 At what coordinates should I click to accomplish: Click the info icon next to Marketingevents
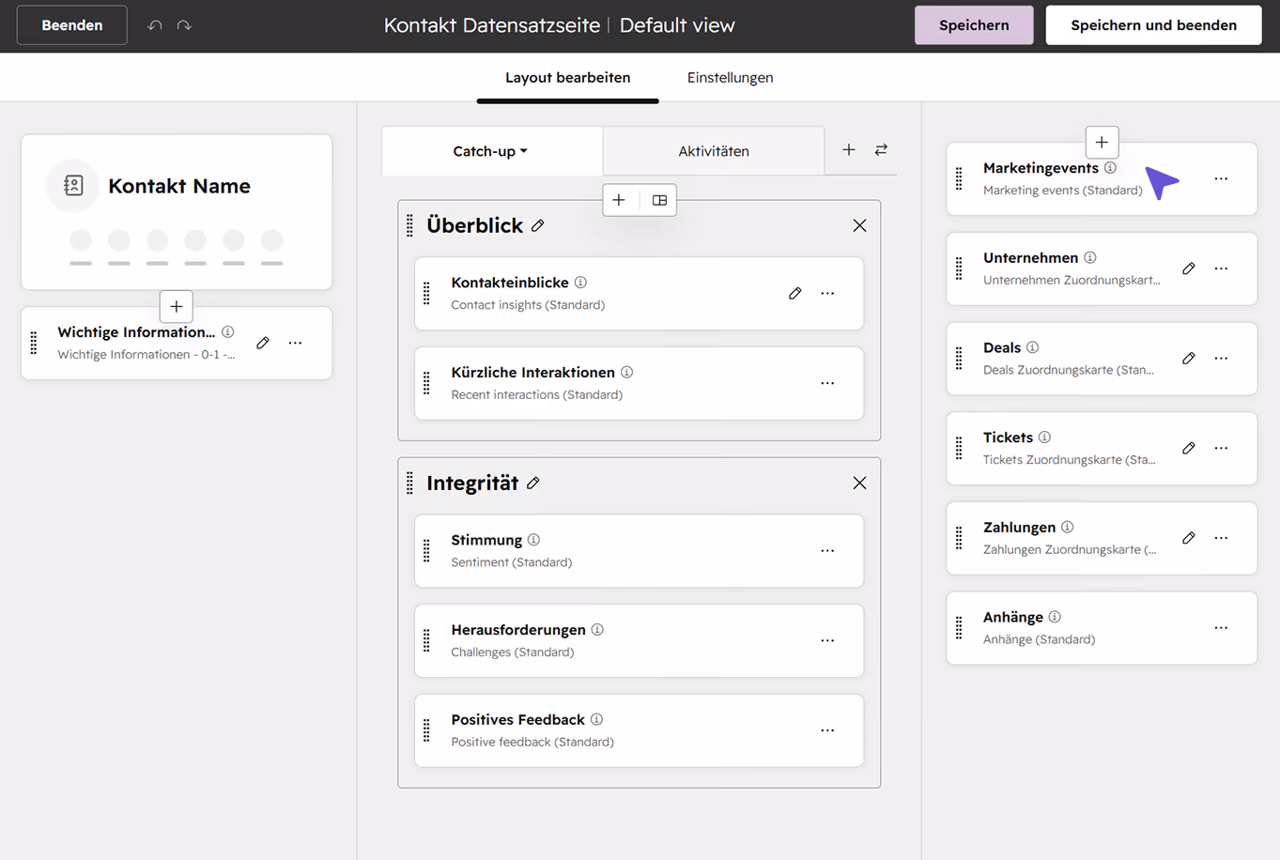pyautogui.click(x=1110, y=167)
